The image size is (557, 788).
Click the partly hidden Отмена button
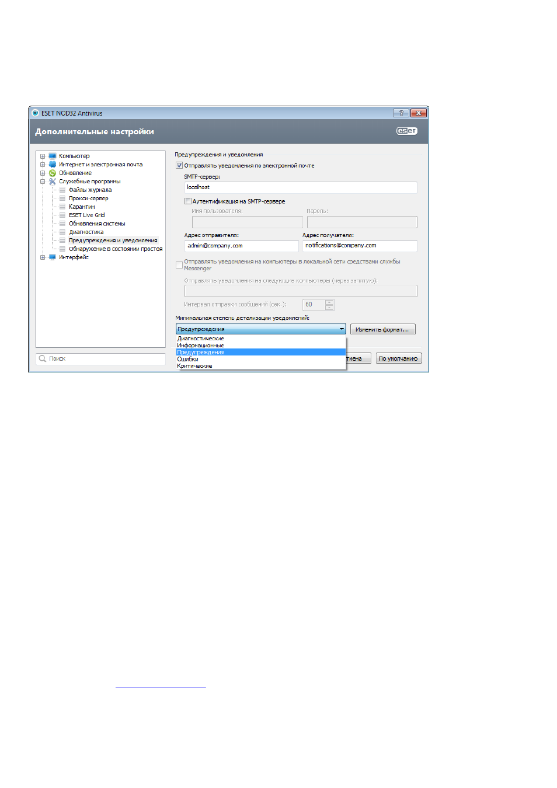(x=358, y=359)
